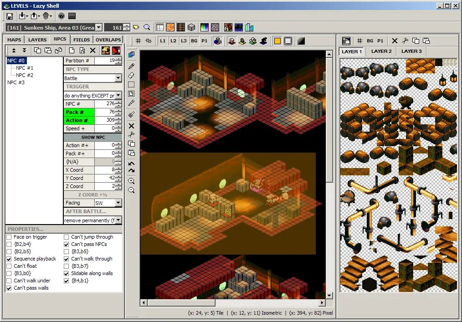Image resolution: width=462 pixels, height=322 pixels.
Task: Click the Undo arrow icon
Action: [x=131, y=164]
